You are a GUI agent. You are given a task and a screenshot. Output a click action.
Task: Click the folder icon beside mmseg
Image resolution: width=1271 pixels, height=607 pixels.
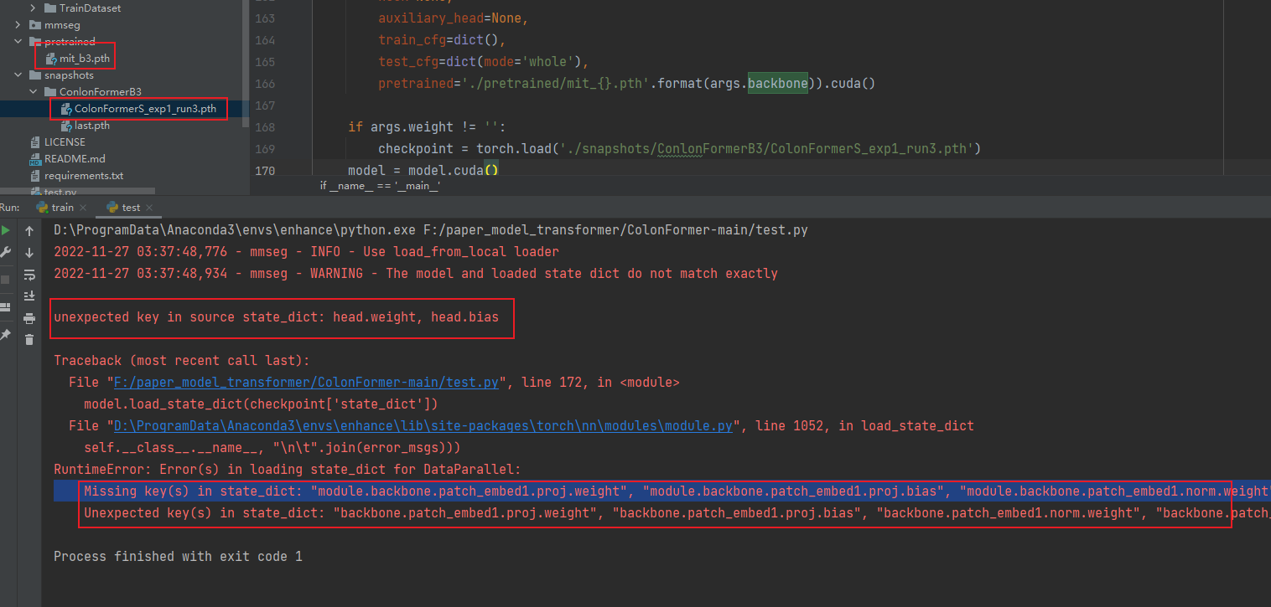tap(35, 25)
